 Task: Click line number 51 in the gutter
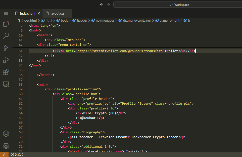click(x=21, y=51)
